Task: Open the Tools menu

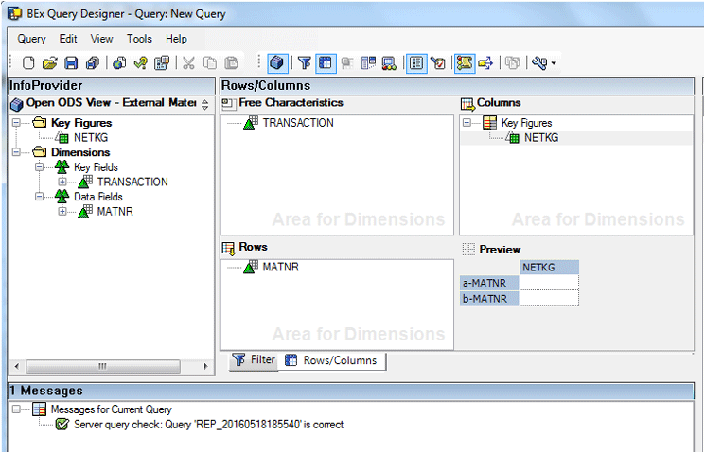Action: click(139, 39)
